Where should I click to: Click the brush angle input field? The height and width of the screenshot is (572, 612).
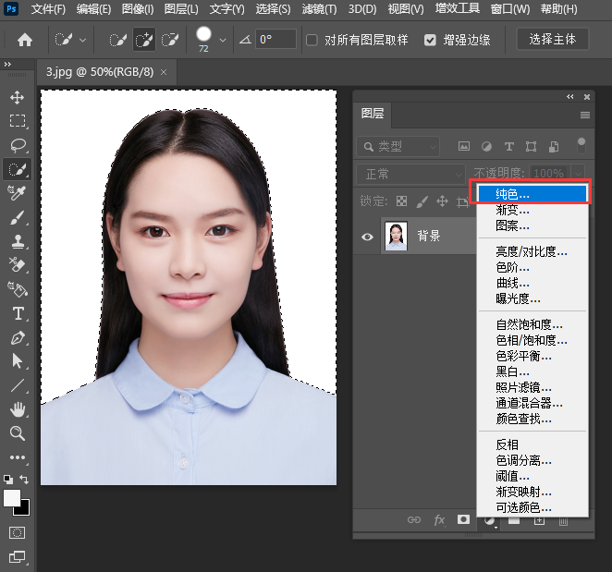(275, 40)
